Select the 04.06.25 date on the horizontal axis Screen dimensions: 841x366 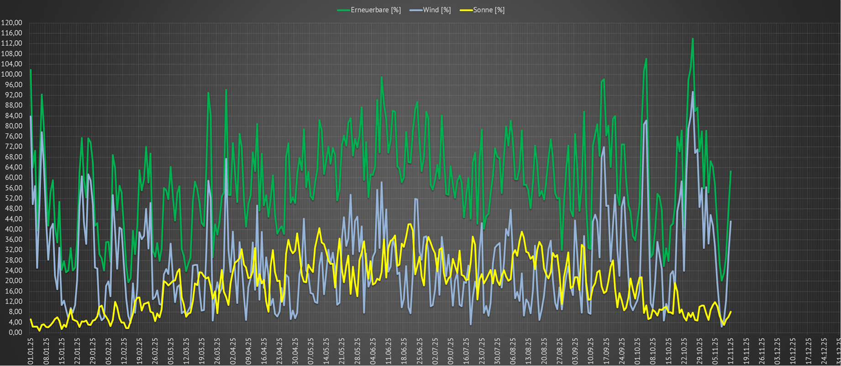(373, 350)
